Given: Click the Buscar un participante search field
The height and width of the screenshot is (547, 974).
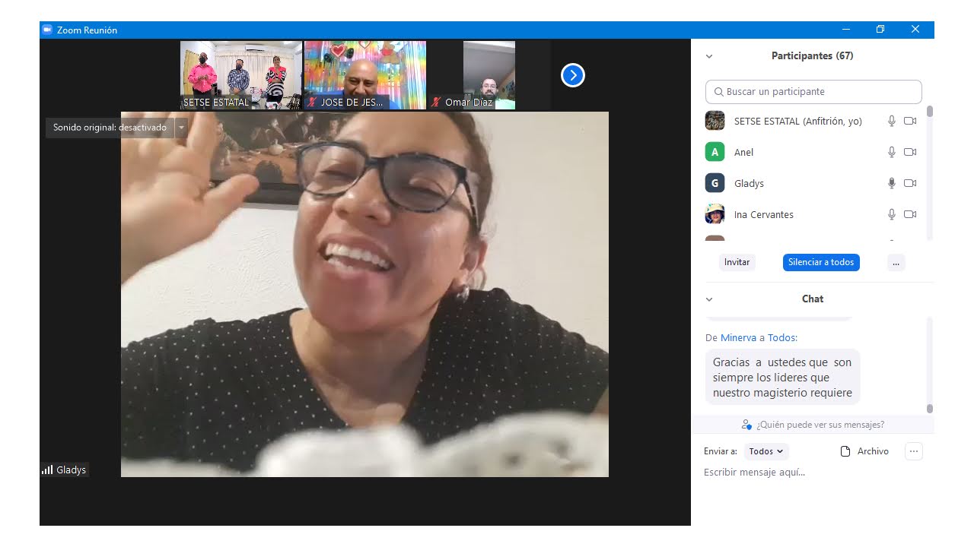Looking at the screenshot, I should (x=813, y=92).
